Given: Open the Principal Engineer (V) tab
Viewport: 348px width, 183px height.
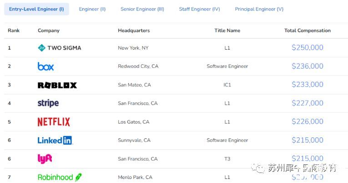Looking at the screenshot, I should tap(259, 9).
